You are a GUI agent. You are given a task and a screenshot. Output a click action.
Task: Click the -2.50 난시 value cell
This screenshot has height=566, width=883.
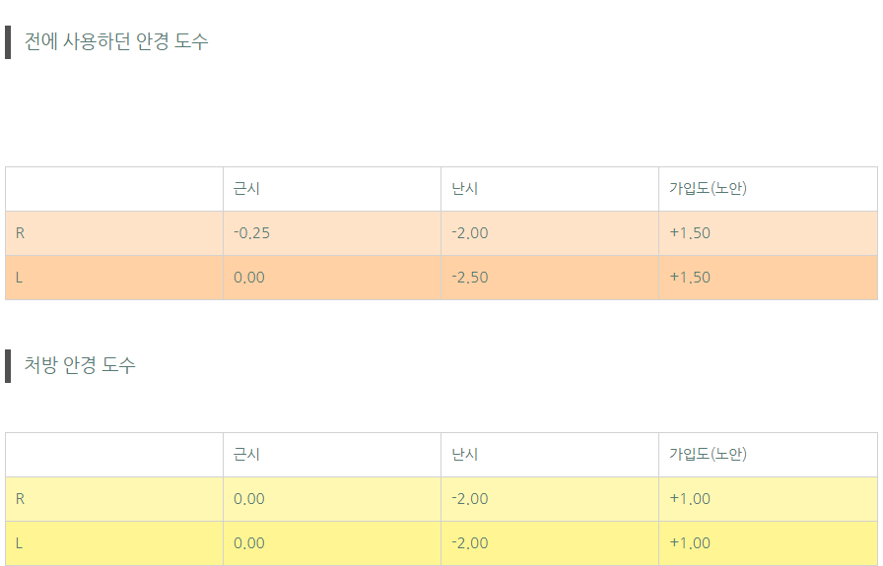(x=470, y=278)
